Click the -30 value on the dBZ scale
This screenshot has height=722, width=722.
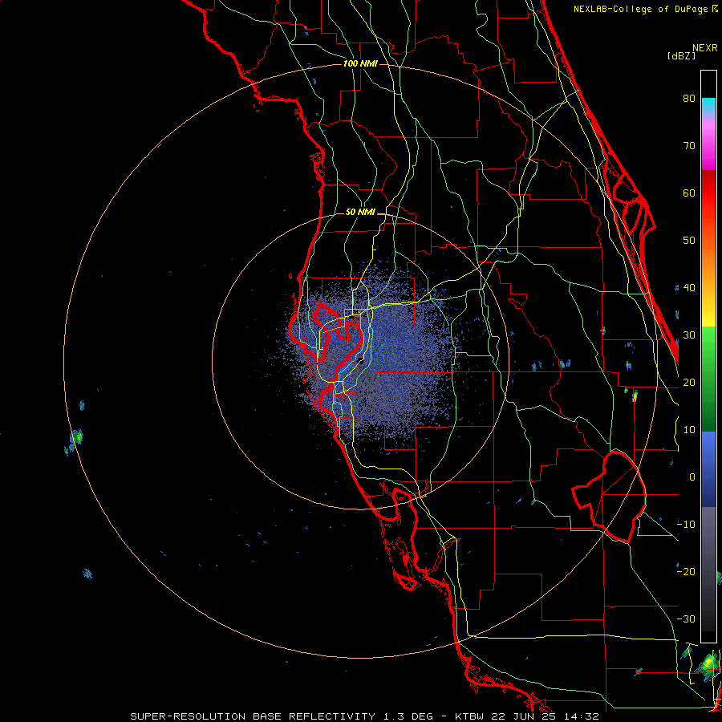tap(686, 619)
